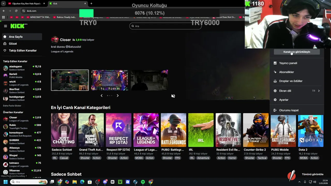Unmute the featured stream preview
The image size is (331, 186).
click(173, 96)
